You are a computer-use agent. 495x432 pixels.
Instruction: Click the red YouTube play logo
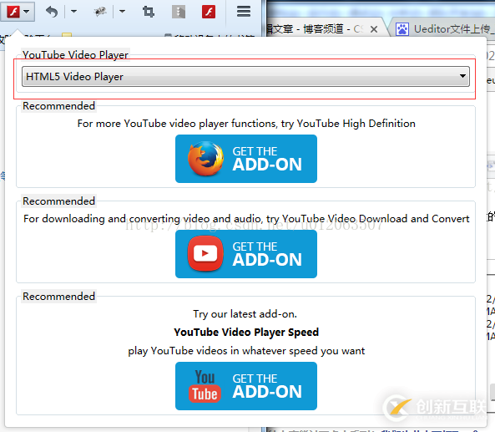point(205,253)
